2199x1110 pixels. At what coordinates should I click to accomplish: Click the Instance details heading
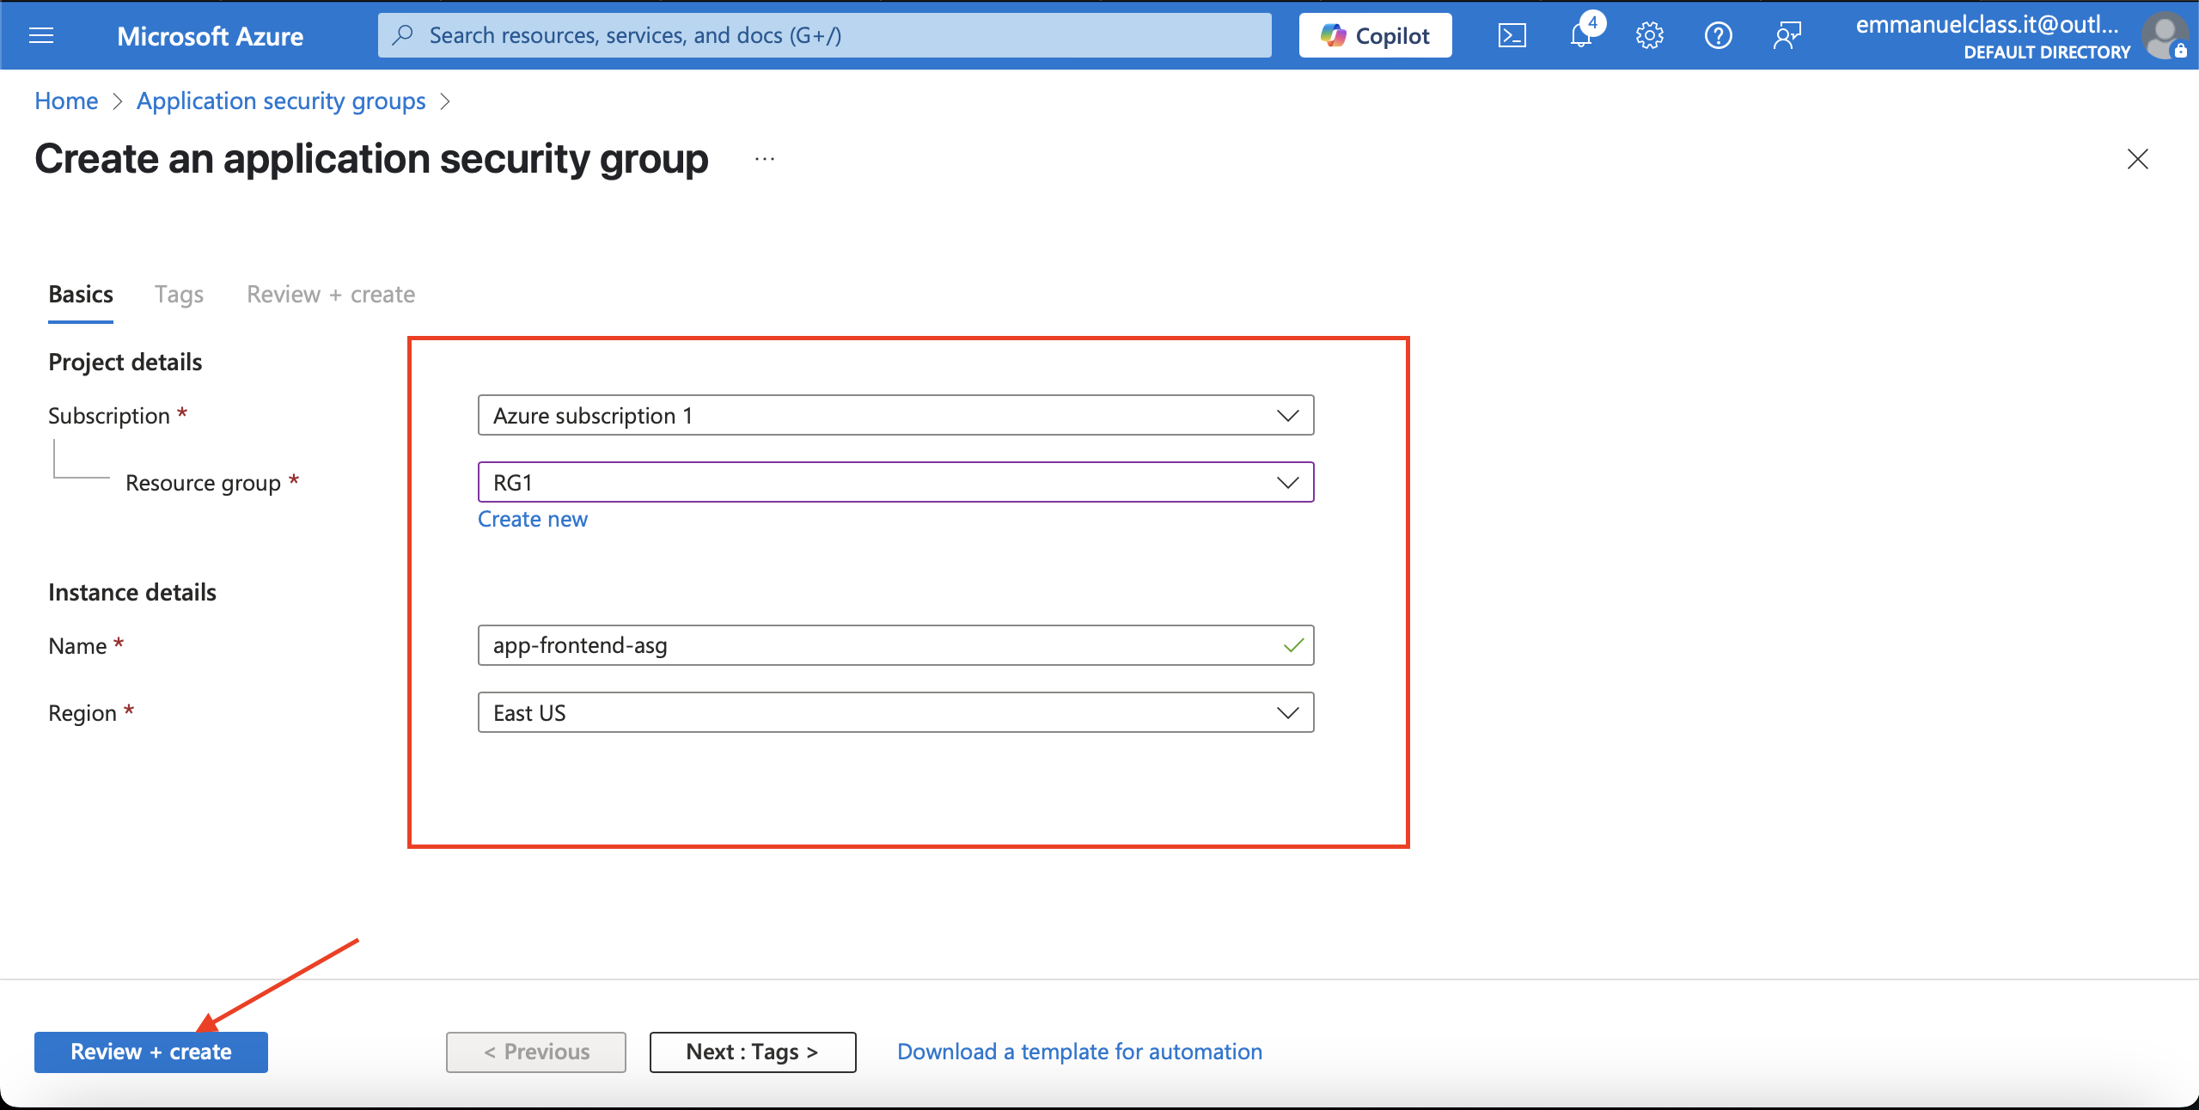pos(132,592)
